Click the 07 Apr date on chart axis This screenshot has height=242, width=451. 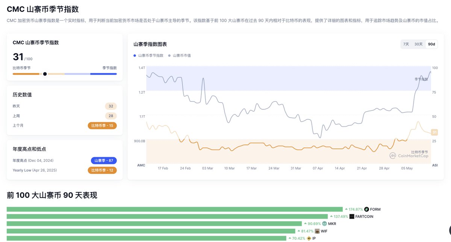318,168
